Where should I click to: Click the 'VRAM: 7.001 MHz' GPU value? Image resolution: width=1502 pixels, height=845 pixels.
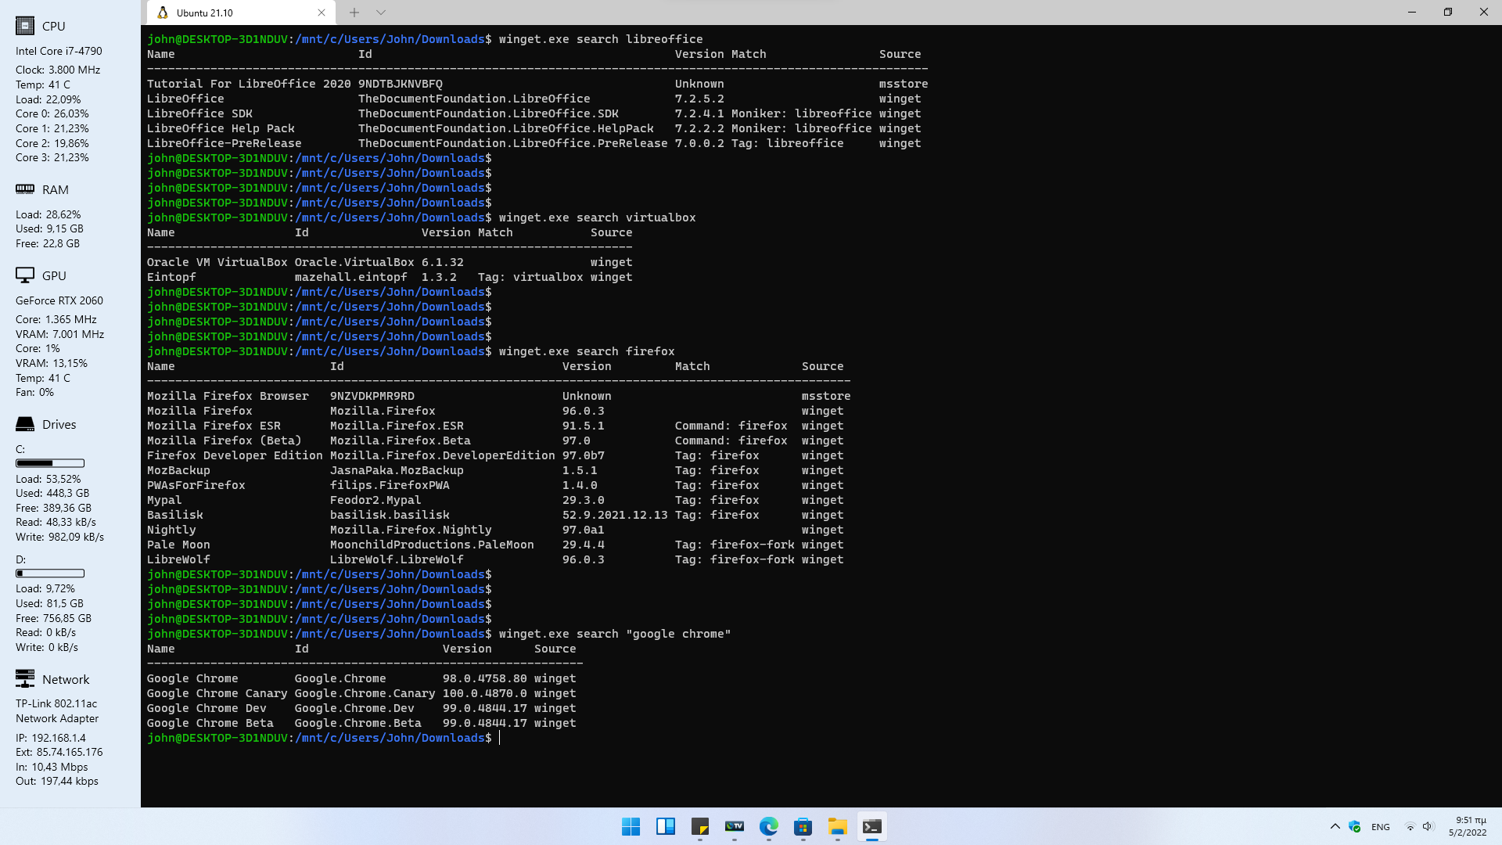pos(60,334)
